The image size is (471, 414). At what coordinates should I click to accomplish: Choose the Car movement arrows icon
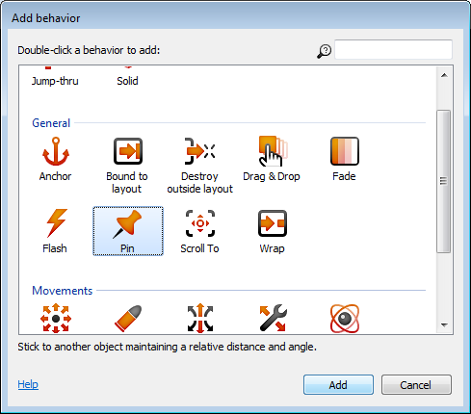[x=200, y=318]
